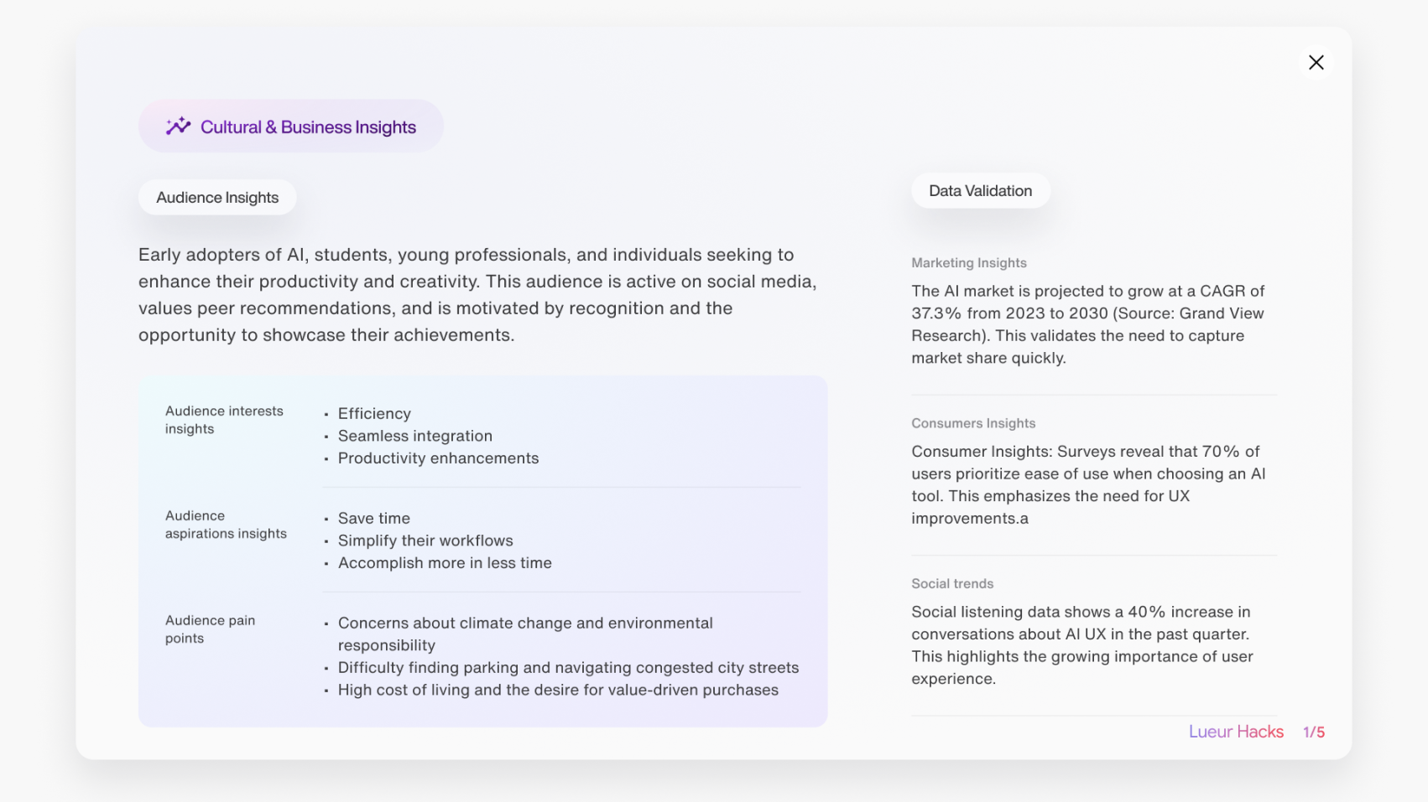The height and width of the screenshot is (802, 1428).
Task: Switch to the Data Validation pill
Action: pos(980,191)
